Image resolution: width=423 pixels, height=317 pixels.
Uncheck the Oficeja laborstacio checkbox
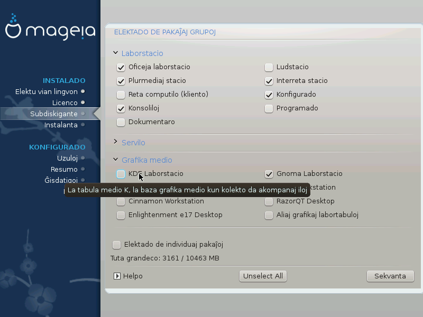point(121,67)
